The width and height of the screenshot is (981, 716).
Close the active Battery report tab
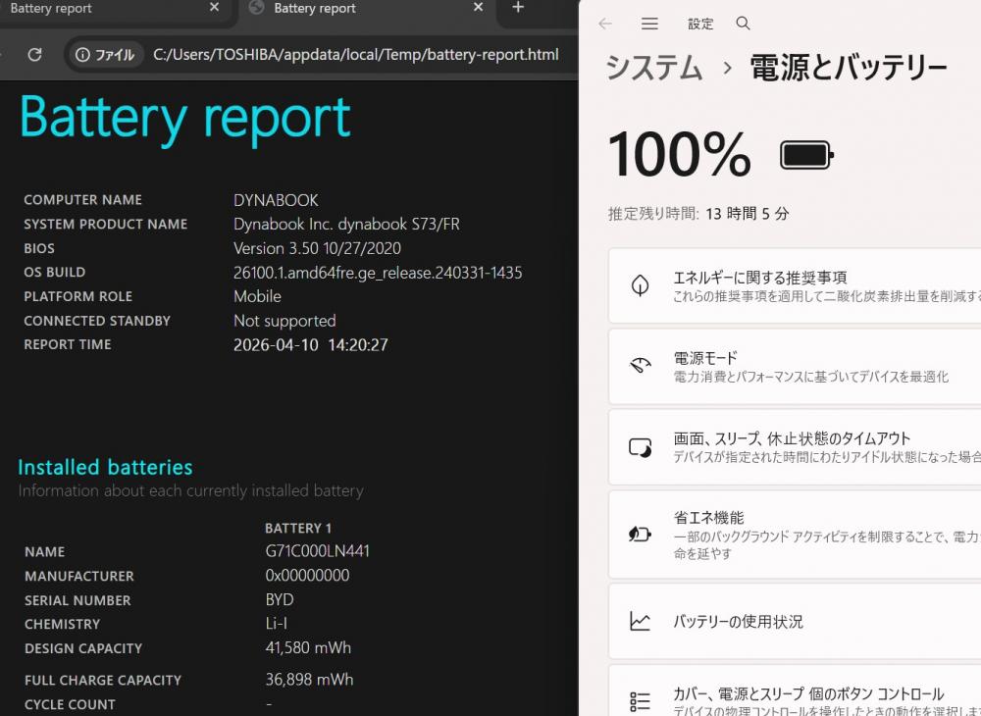click(x=478, y=9)
